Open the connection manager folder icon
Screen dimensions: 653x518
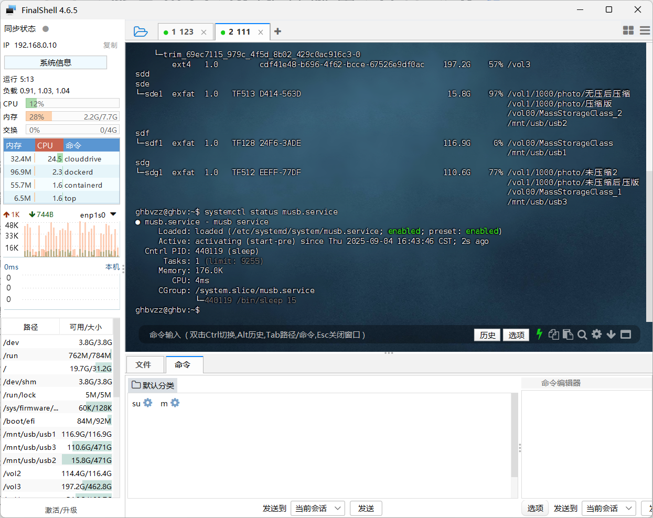tap(141, 31)
